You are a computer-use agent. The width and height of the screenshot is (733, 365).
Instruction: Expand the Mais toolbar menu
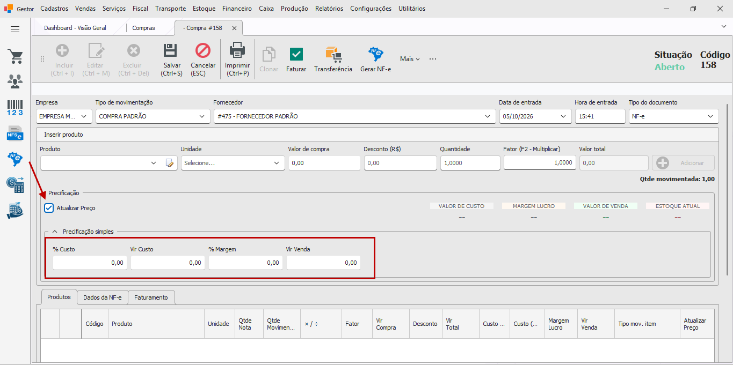[410, 59]
